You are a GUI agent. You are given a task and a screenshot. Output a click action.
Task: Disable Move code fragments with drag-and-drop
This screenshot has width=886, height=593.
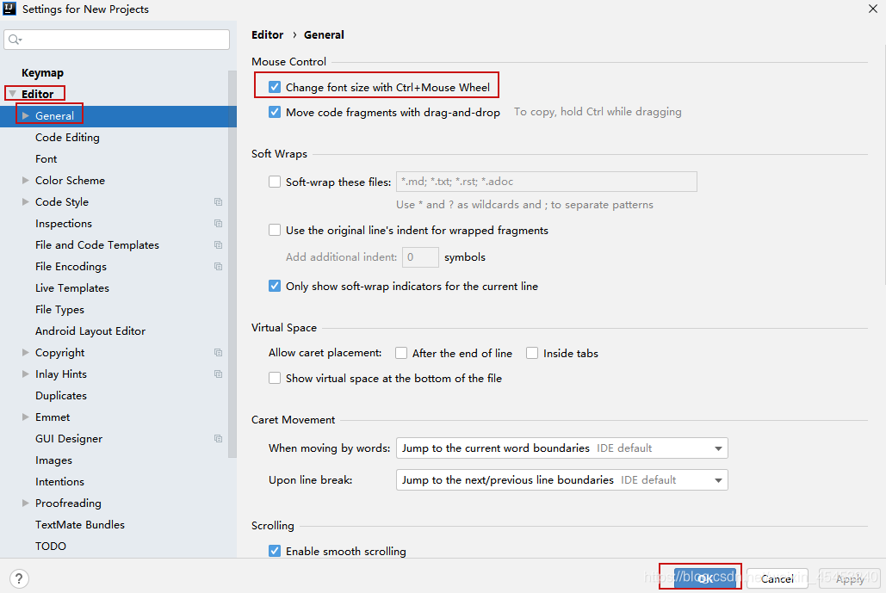click(x=275, y=112)
